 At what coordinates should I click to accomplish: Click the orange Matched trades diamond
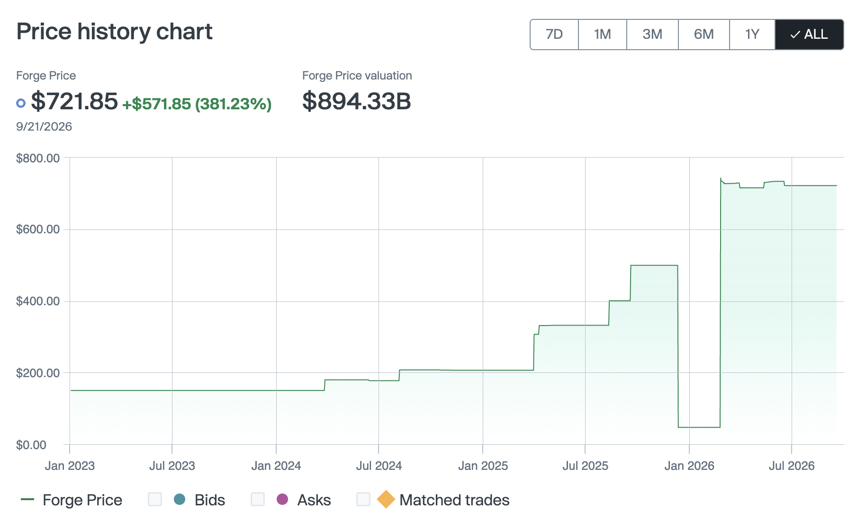pyautogui.click(x=386, y=499)
